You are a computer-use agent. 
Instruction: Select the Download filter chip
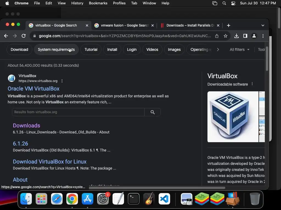(x=19, y=49)
